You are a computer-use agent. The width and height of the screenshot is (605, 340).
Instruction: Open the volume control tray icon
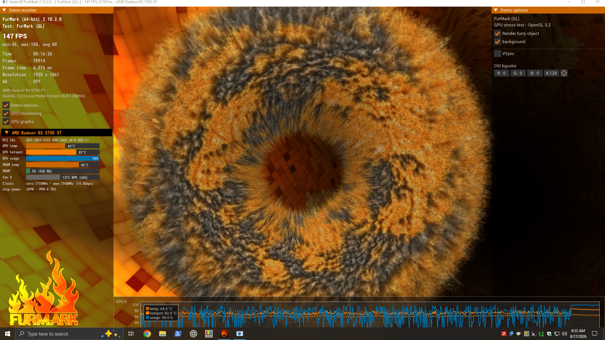[564, 334]
